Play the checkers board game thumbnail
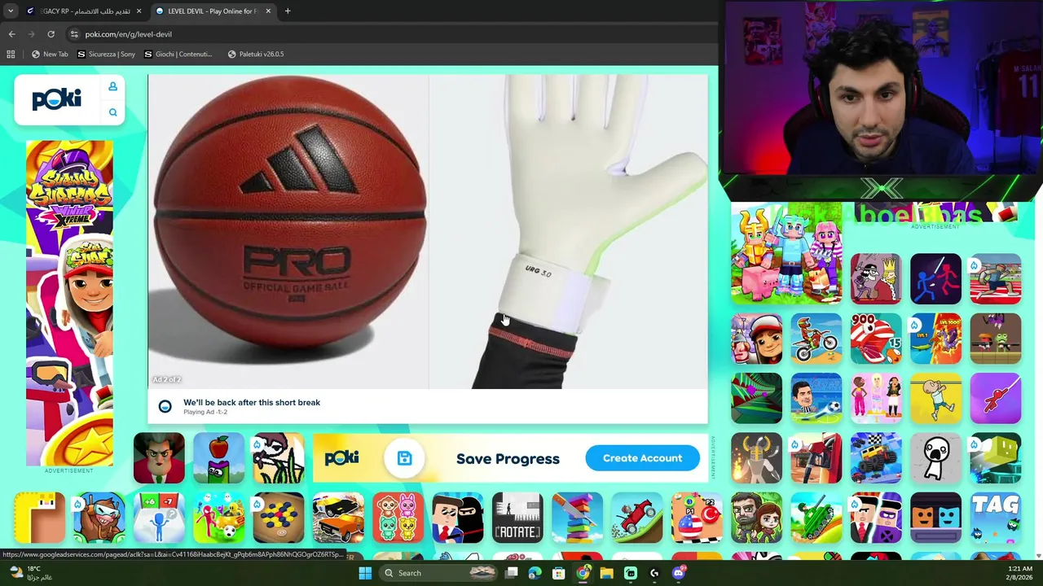The image size is (1043, 586). click(278, 518)
